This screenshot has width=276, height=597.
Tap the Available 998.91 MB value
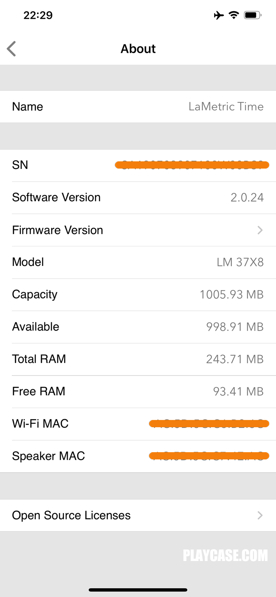[235, 327]
